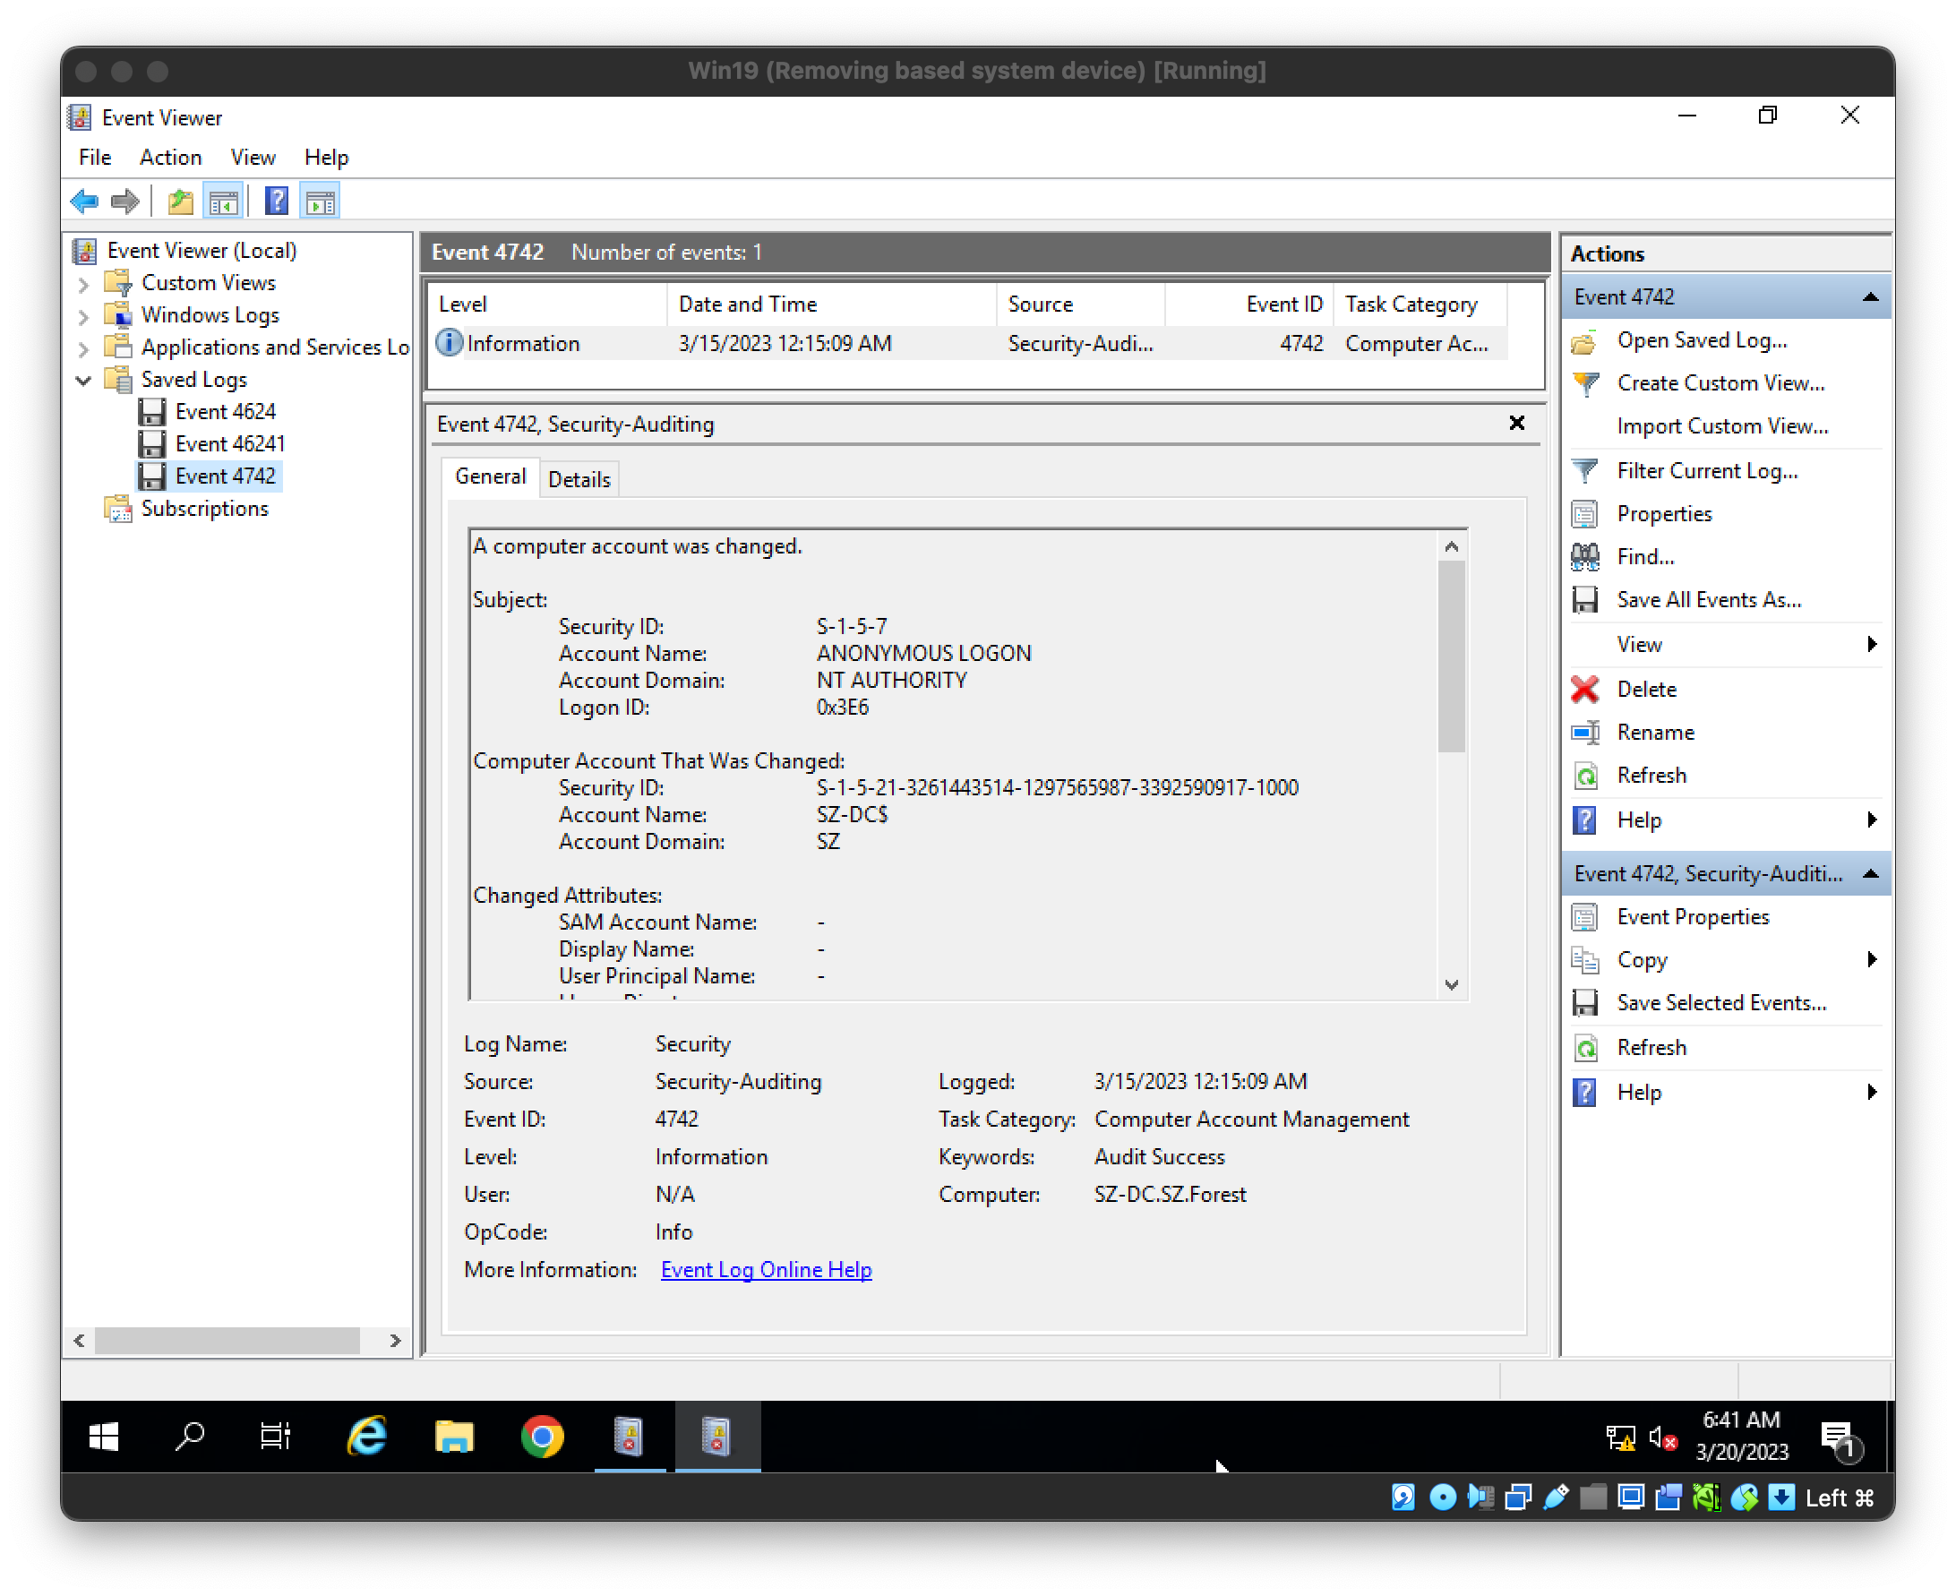Sort by Event ID column header
Image resolution: width=1956 pixels, height=1596 pixels.
1249,305
